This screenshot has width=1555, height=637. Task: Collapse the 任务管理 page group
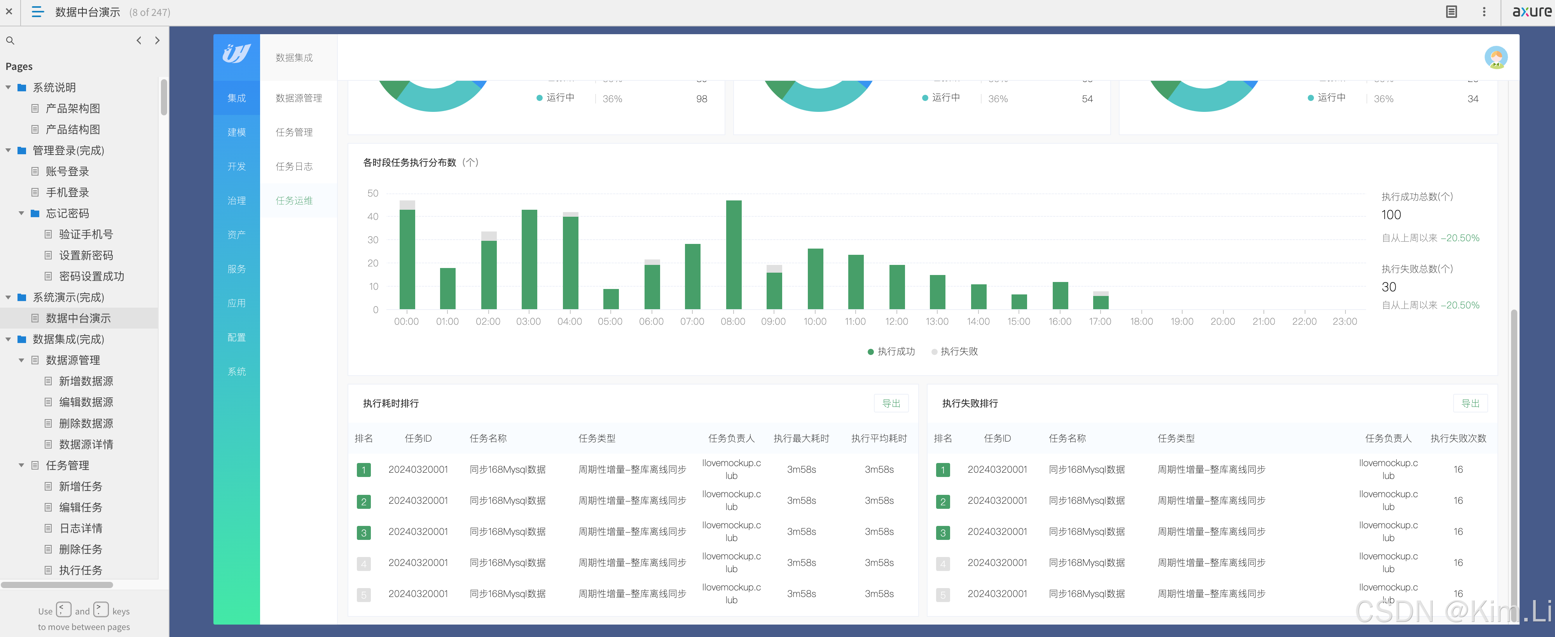click(x=22, y=465)
